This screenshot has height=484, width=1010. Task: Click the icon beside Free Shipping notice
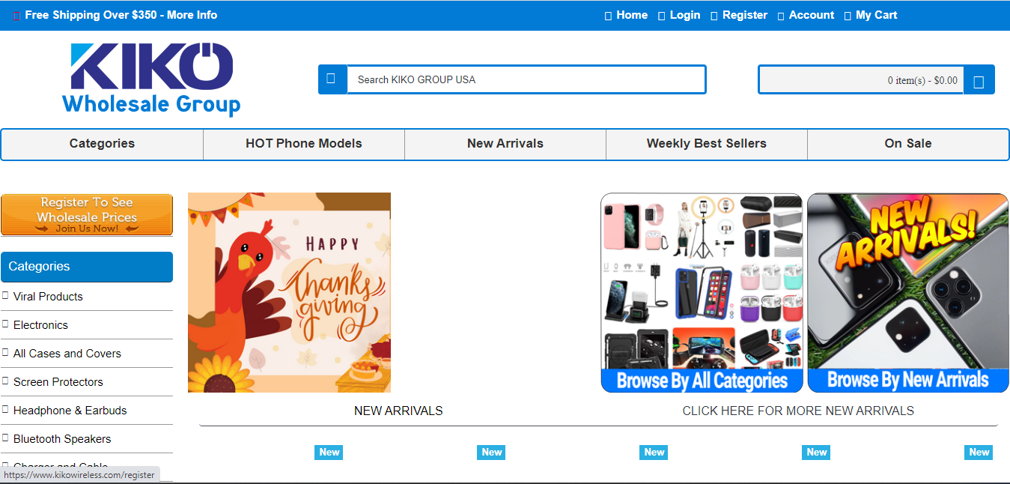pos(16,16)
